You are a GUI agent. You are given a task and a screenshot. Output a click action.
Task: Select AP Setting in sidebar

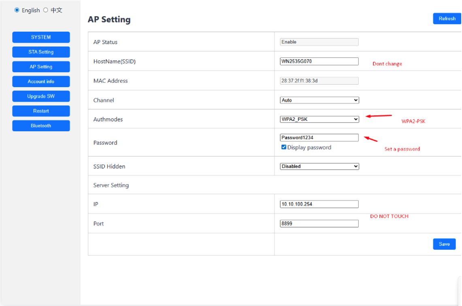click(x=41, y=67)
